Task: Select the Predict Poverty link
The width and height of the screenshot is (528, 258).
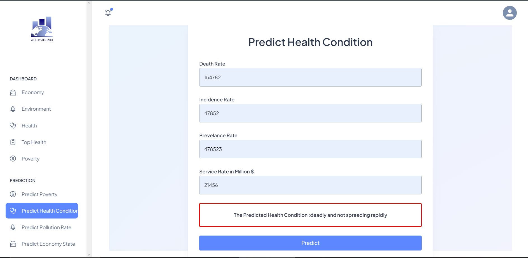Action: 39,194
